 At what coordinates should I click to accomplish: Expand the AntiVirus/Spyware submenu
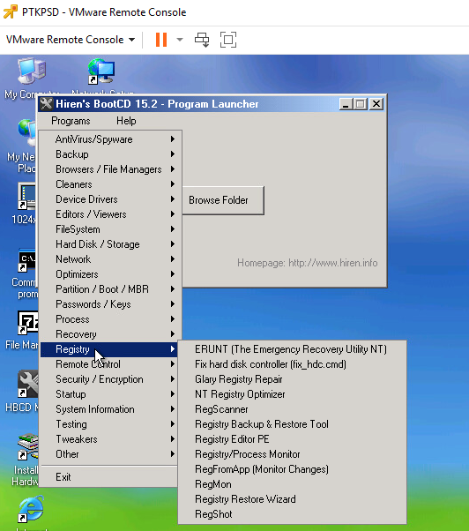click(111, 139)
